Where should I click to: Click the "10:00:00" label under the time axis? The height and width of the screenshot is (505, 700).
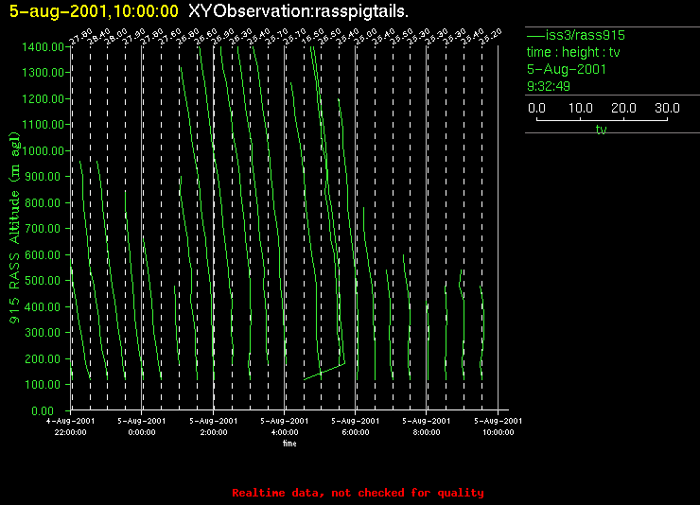499,432
